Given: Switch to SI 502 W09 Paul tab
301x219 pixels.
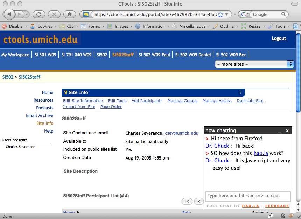Looking at the screenshot, I should (x=154, y=55).
